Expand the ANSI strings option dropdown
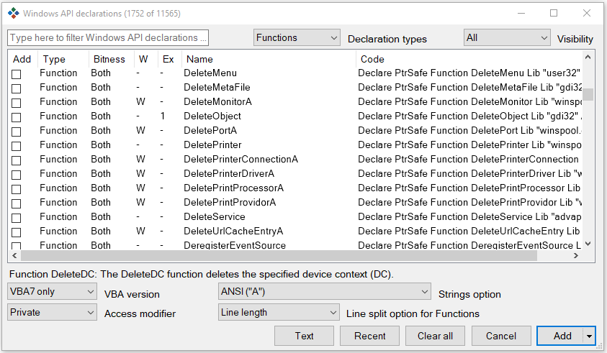Image resolution: width=607 pixels, height=353 pixels. click(325, 291)
